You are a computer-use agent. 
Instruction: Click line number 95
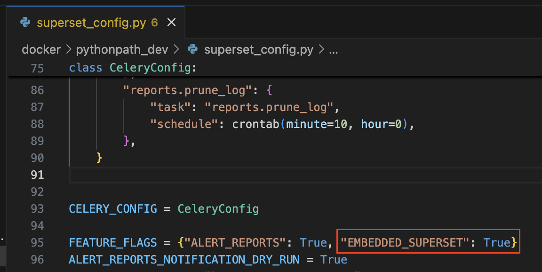pyautogui.click(x=38, y=242)
